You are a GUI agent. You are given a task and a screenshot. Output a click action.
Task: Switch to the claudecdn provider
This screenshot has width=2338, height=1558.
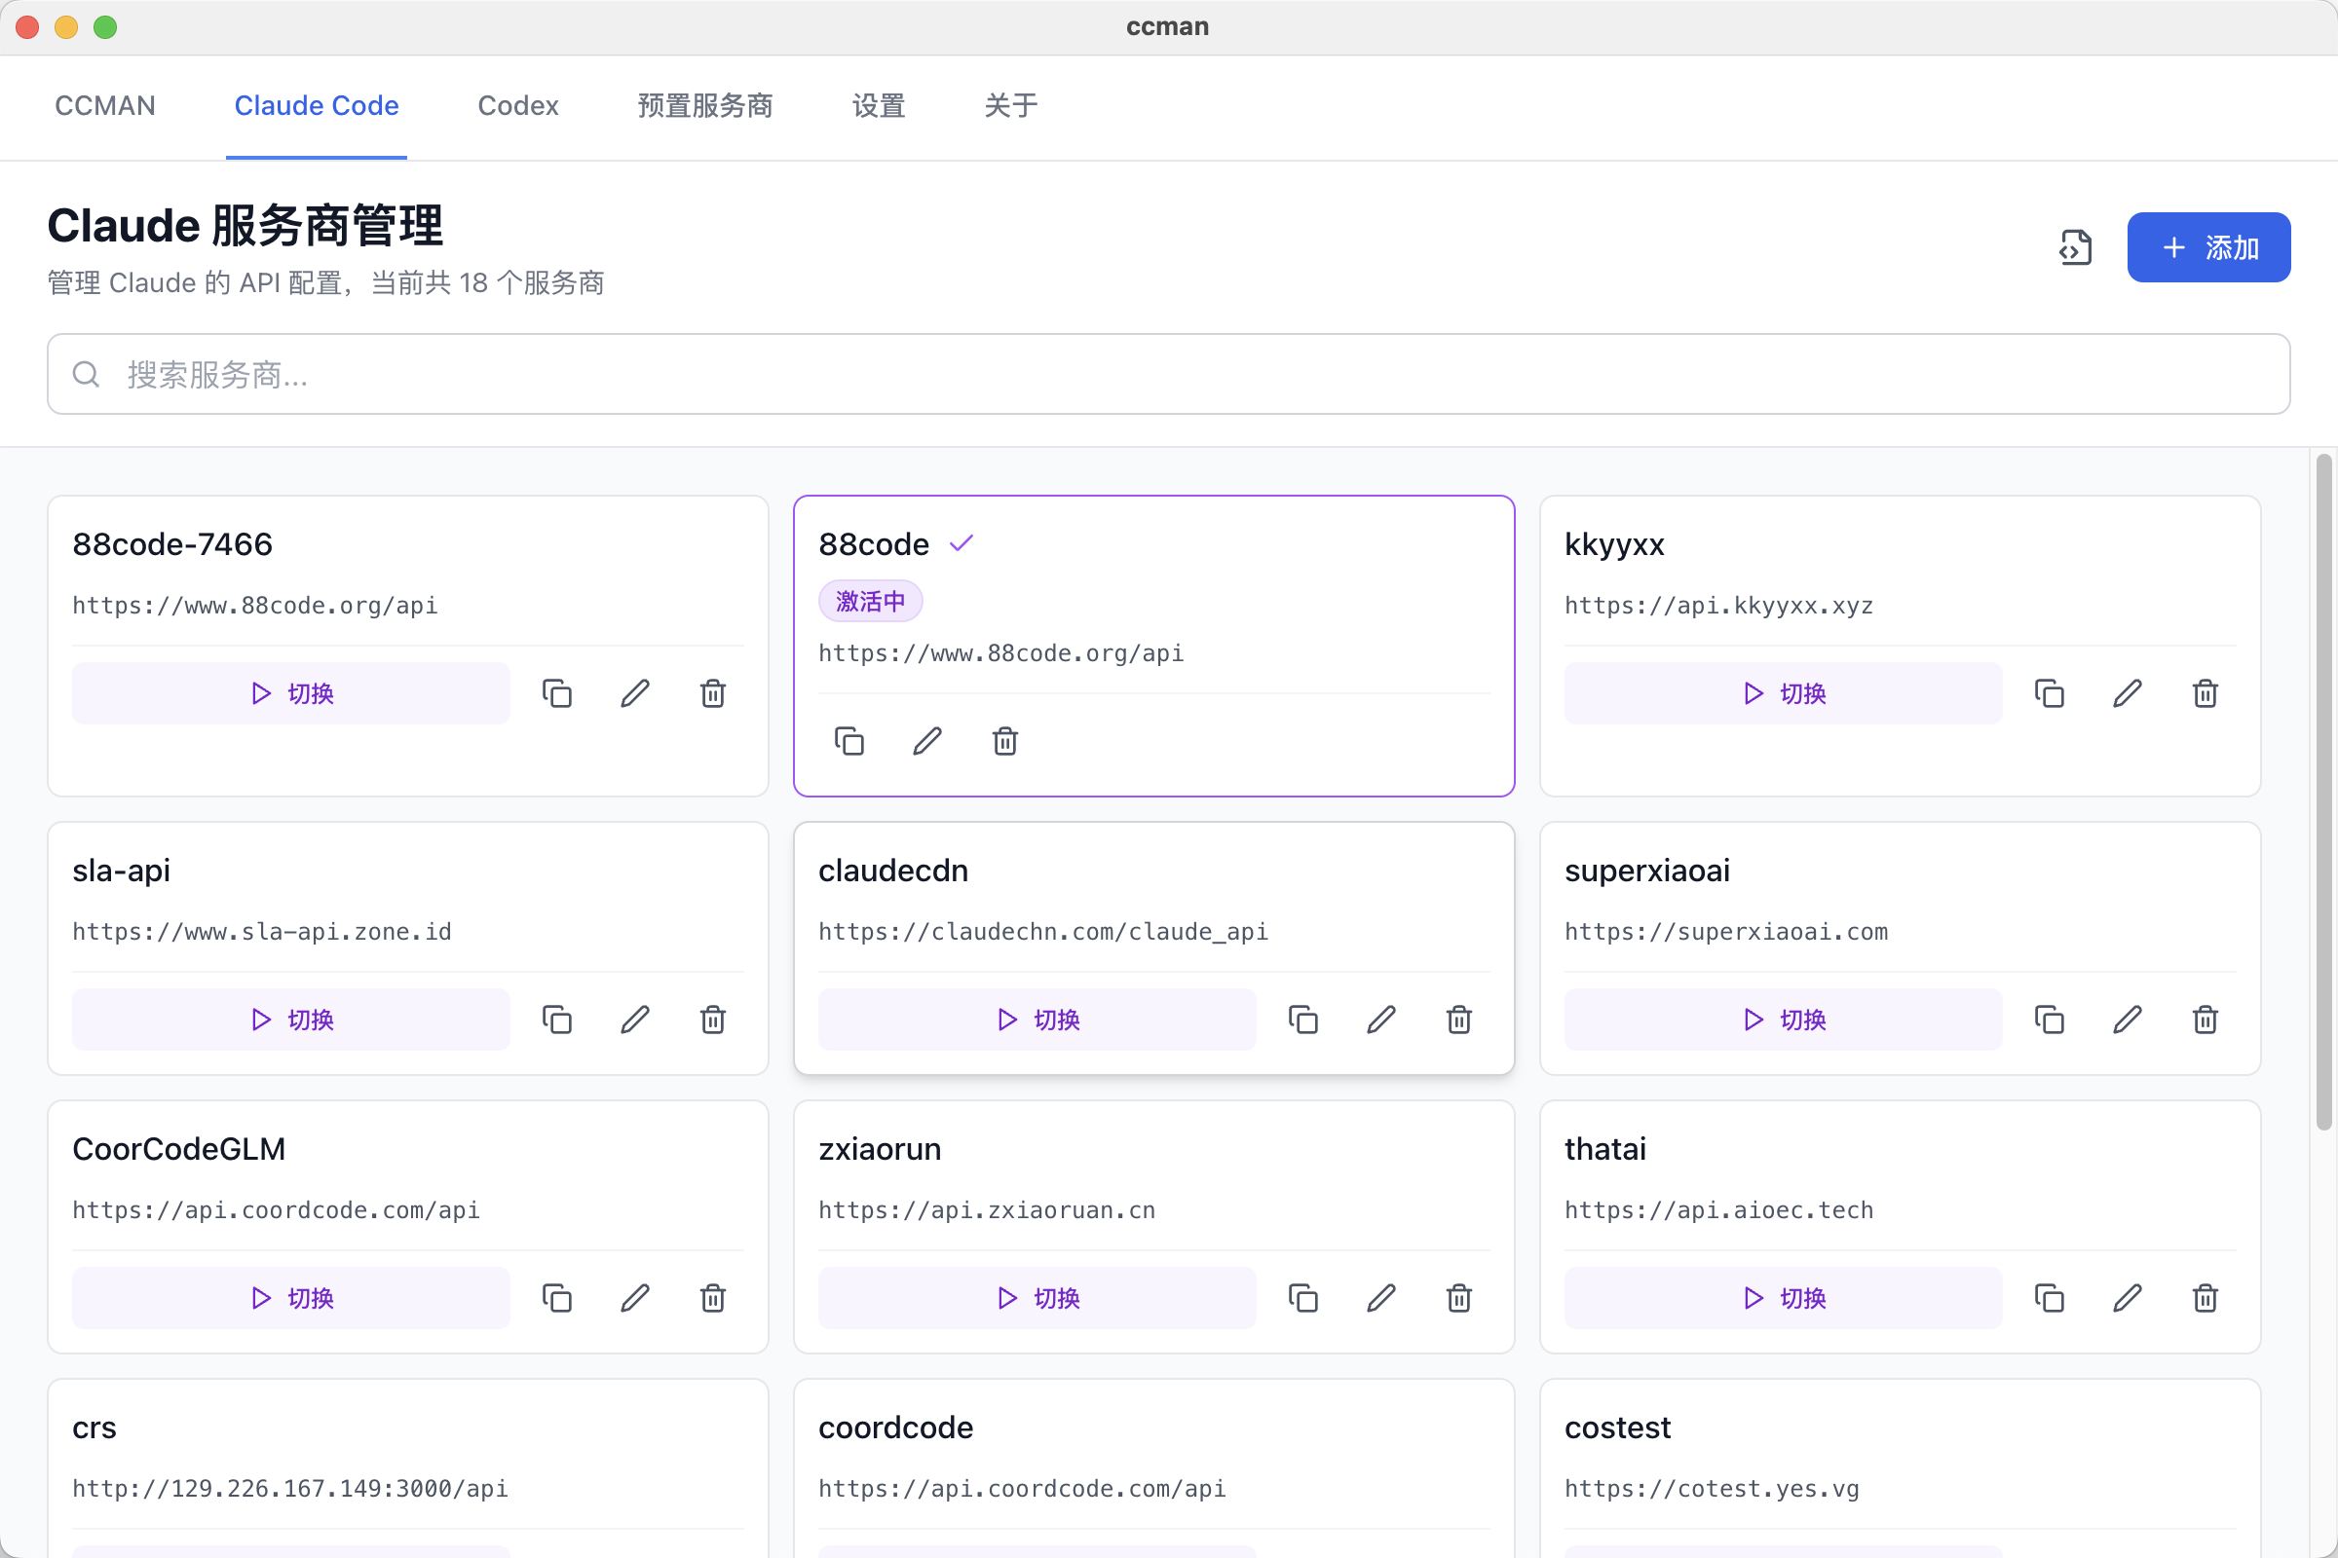coord(1037,1020)
